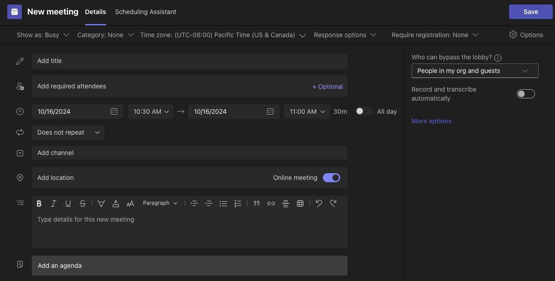Insert a table in meeting details
Screen dimensions: 555x281
click(300, 203)
